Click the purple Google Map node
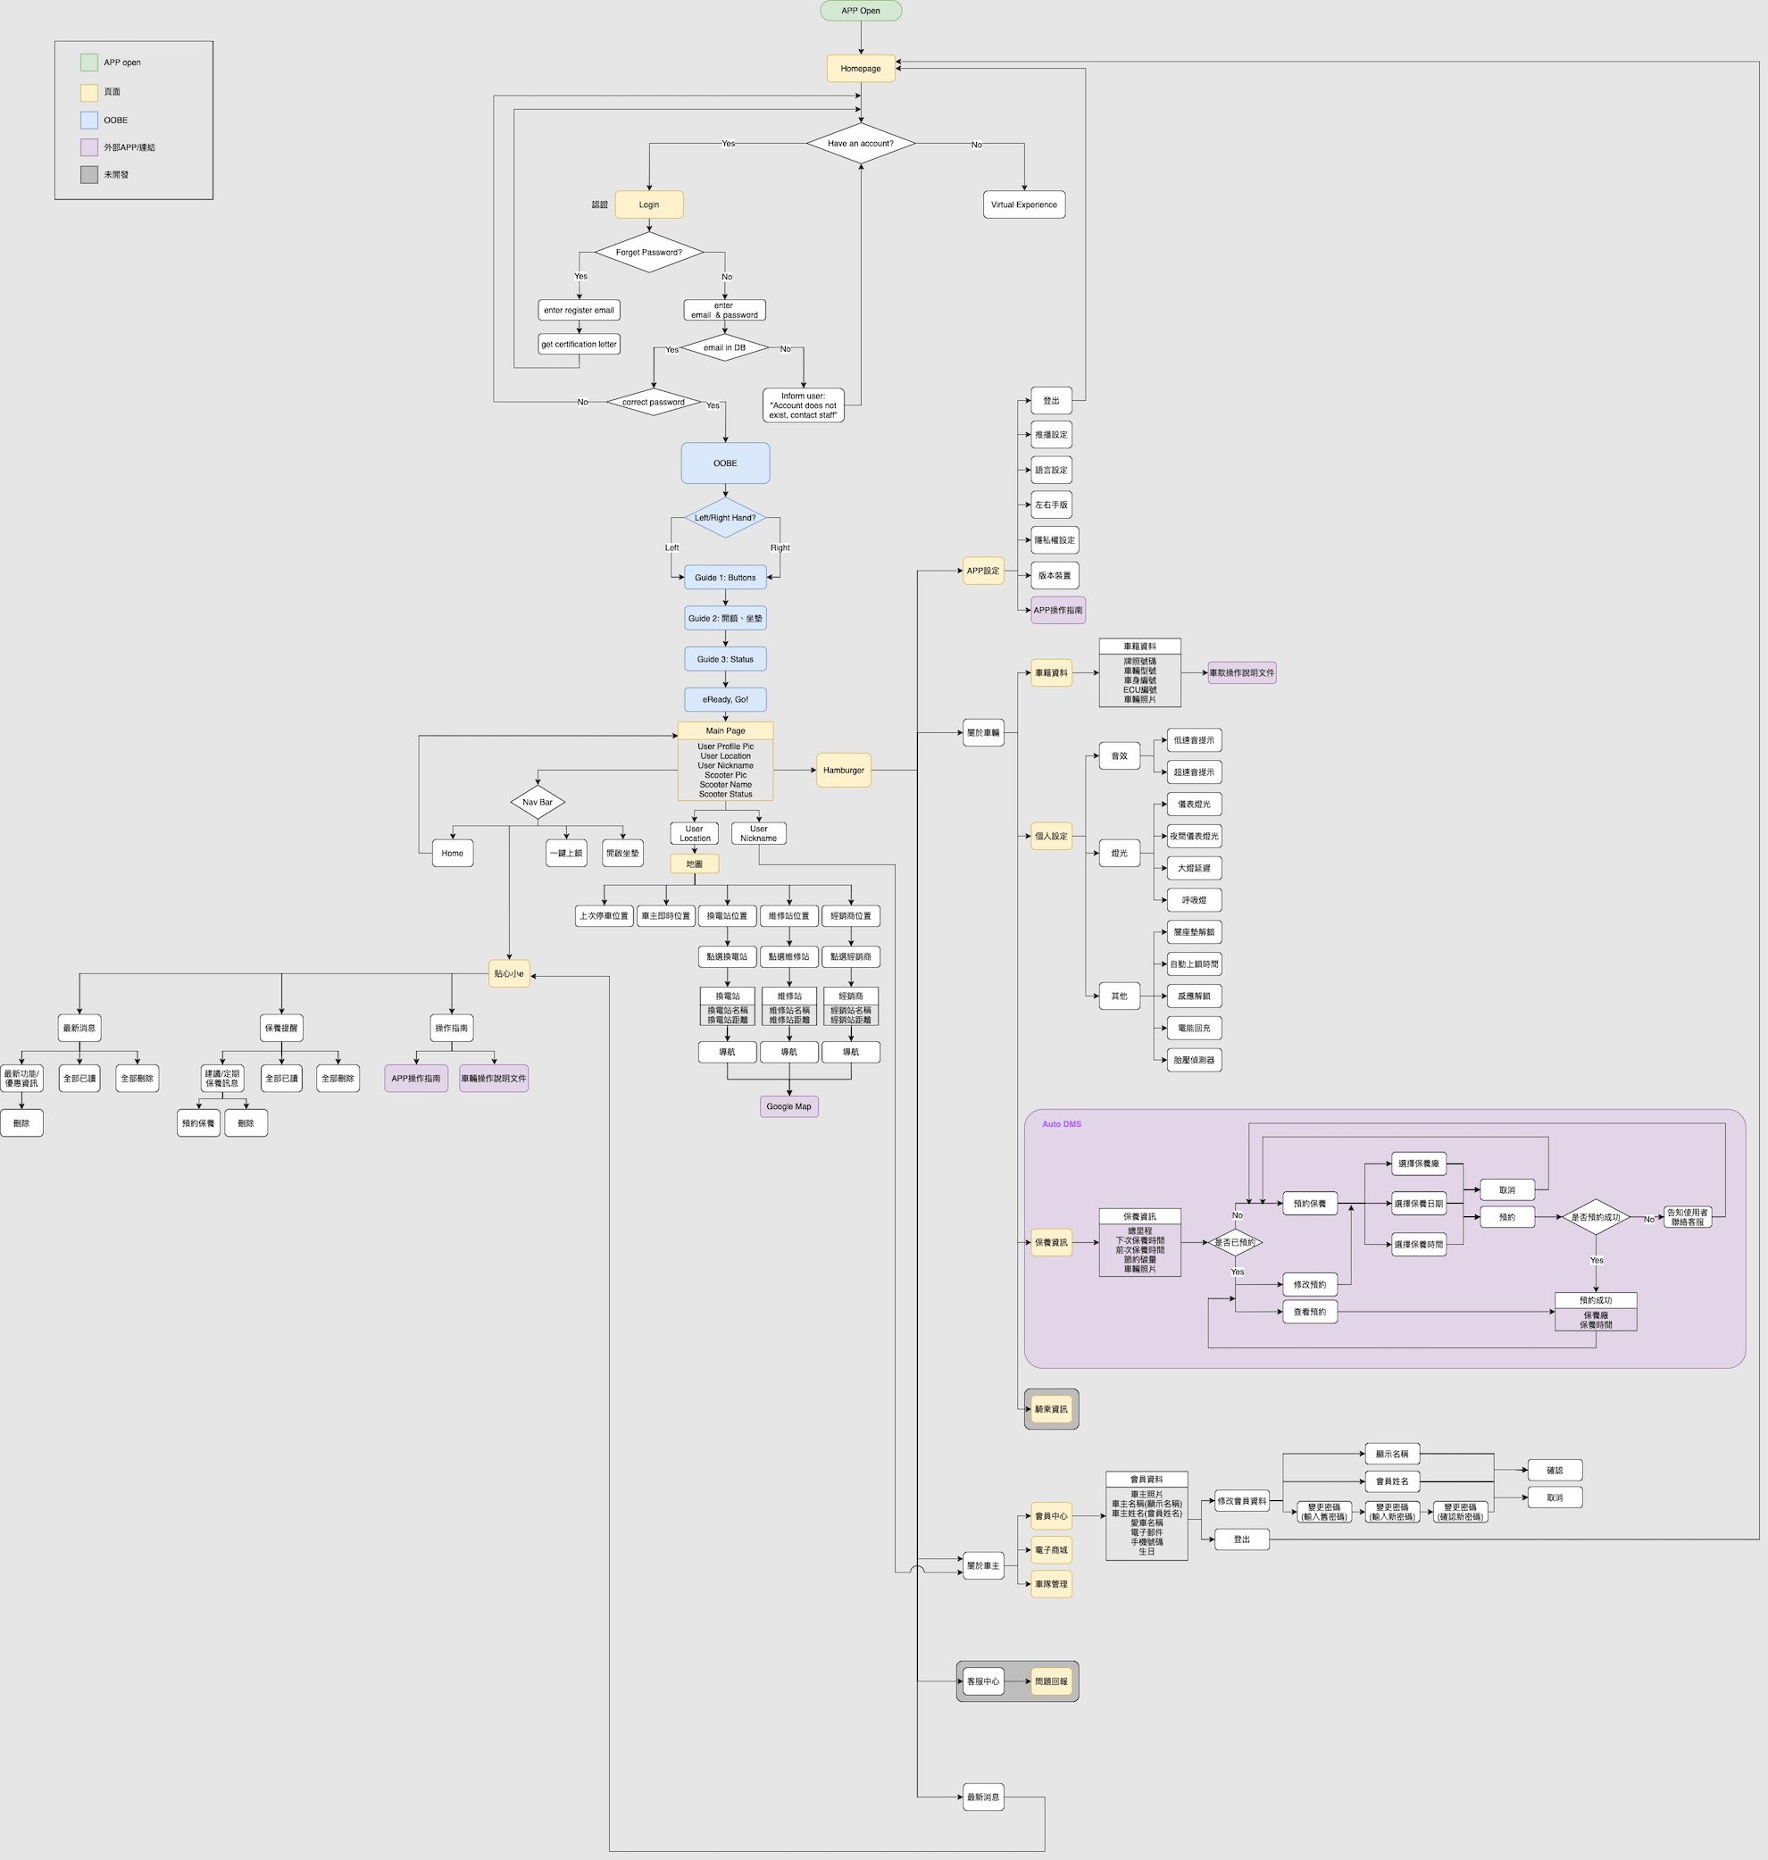Viewport: 1768px width, 1860px height. point(788,1107)
